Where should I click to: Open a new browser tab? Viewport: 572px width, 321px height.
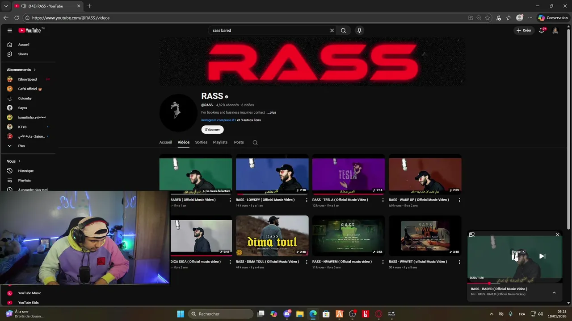(89, 6)
